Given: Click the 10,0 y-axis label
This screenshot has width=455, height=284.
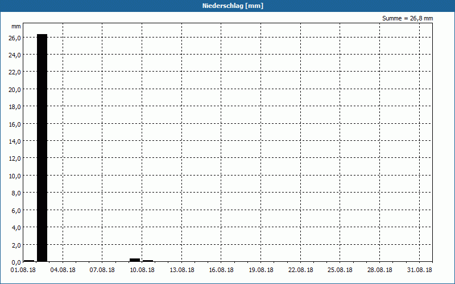Looking at the screenshot, I should pos(15,176).
